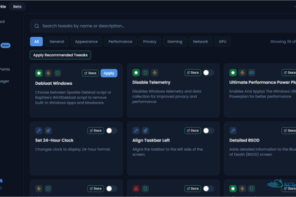Click the Ultimate Performance Power Plan title

pyautogui.click(x=262, y=83)
